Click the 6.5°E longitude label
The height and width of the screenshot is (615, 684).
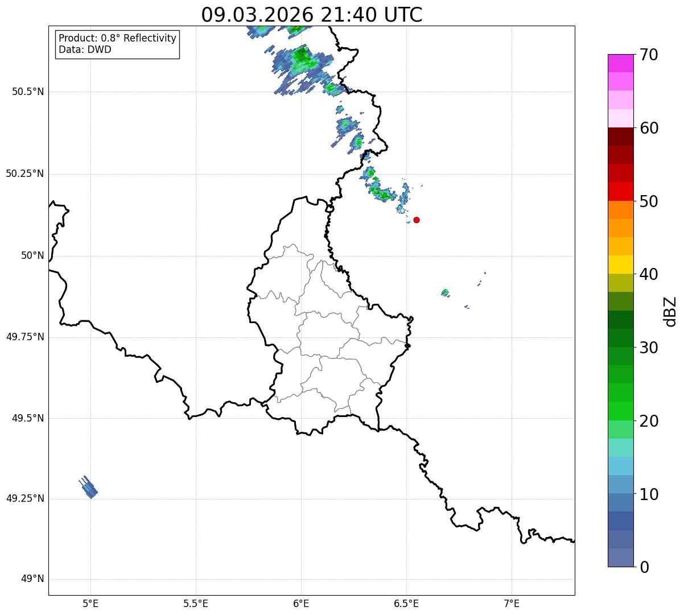click(x=406, y=604)
